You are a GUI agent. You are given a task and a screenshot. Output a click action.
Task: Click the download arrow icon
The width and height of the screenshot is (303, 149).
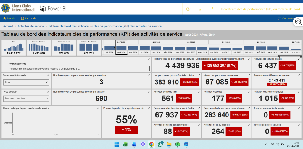pyautogui.click(x=200, y=9)
